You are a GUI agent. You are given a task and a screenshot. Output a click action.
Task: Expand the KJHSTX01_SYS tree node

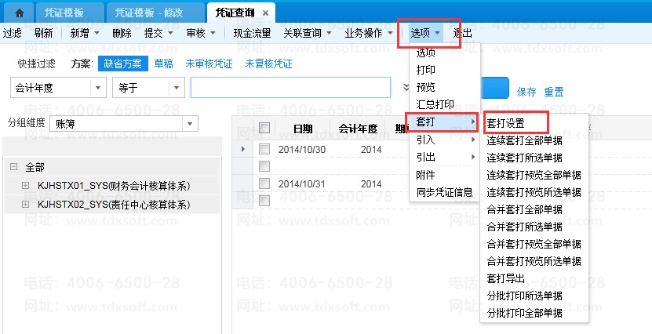(x=25, y=186)
